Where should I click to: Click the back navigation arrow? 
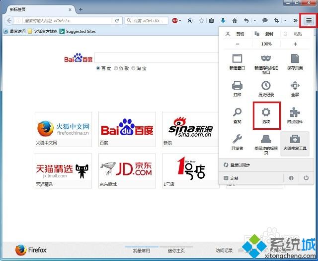pos(9,21)
